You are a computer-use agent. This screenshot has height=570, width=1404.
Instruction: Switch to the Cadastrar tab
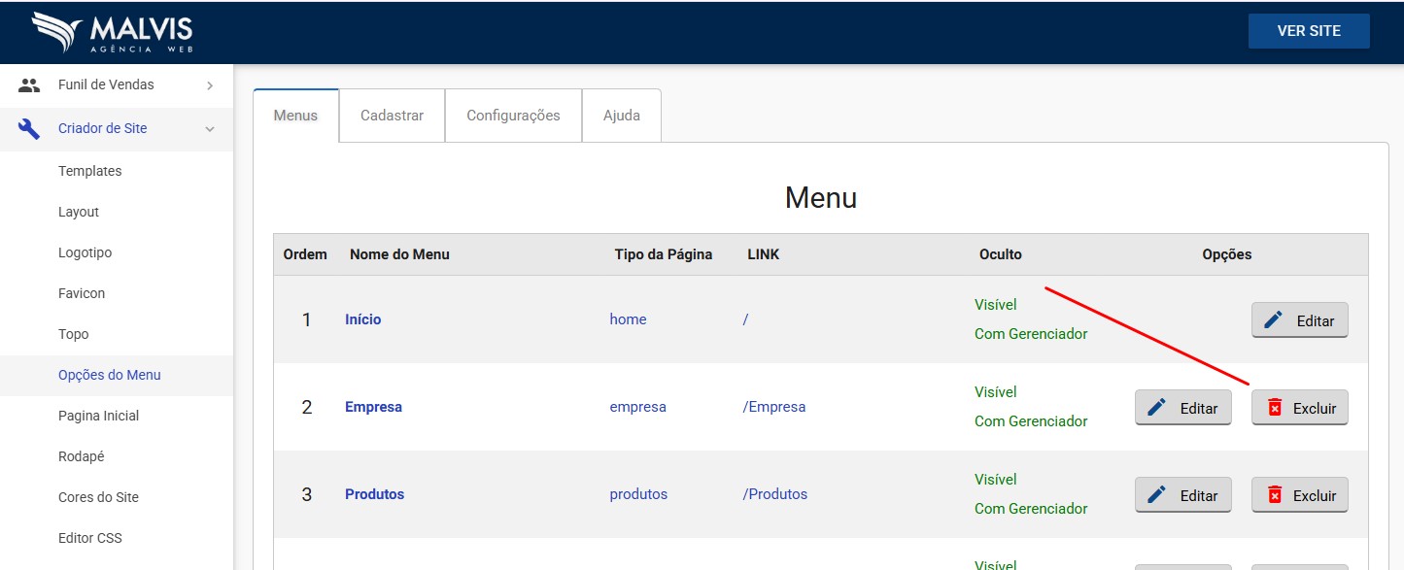tap(392, 116)
